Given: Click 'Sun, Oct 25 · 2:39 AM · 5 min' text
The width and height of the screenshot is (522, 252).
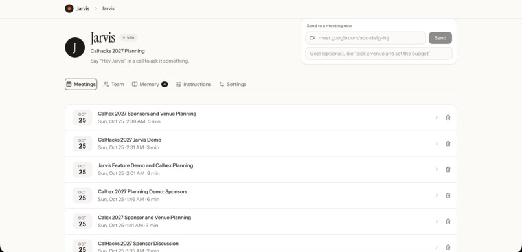Looking at the screenshot, I should tap(129, 121).
